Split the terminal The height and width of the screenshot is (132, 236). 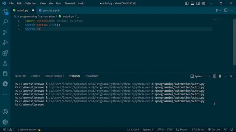click(215, 76)
